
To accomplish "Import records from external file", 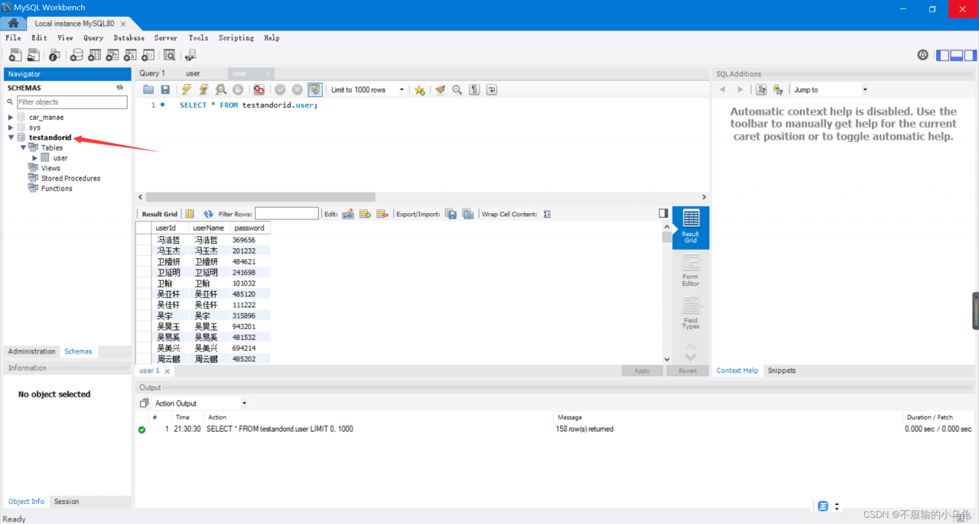I will point(468,215).
